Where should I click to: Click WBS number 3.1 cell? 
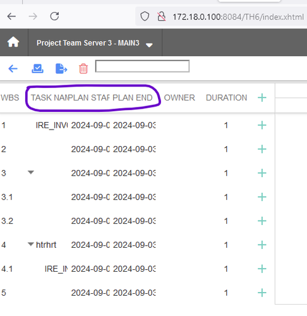point(7,197)
